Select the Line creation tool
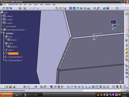This screenshot has width=129, height=97. (34, 8)
